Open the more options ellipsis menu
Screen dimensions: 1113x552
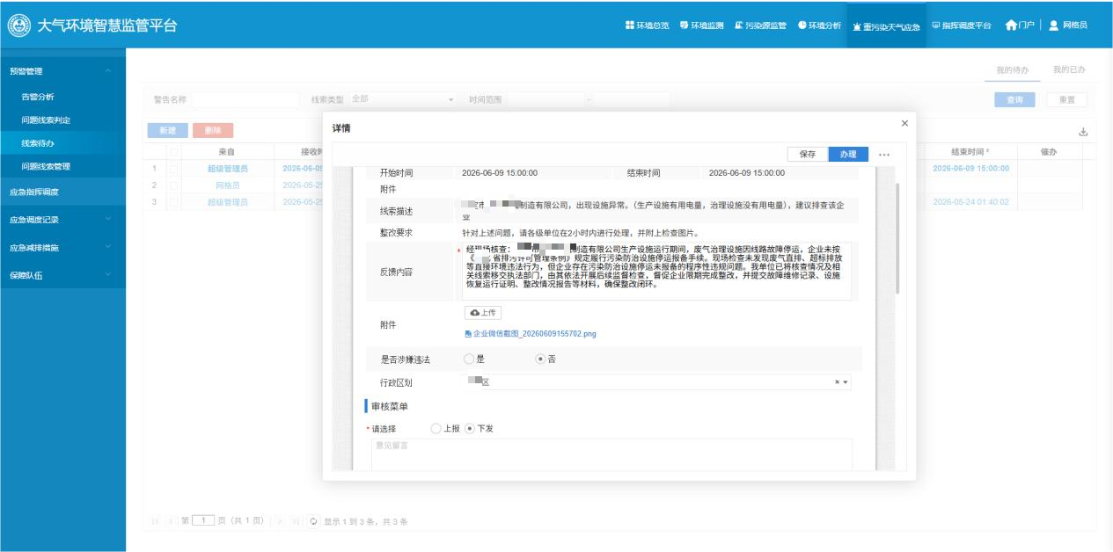(884, 155)
